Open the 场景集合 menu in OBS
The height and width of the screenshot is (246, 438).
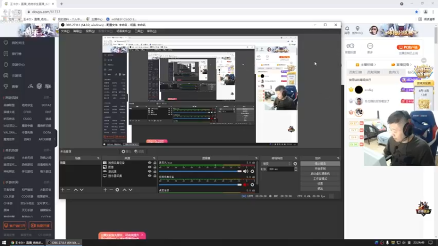pyautogui.click(x=124, y=31)
